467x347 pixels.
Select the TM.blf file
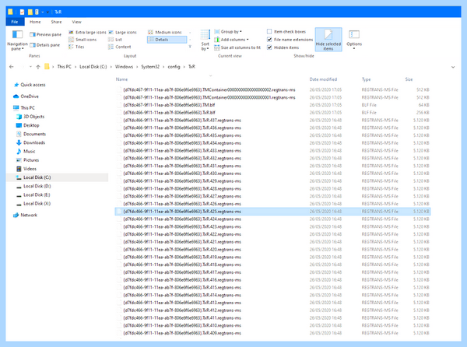[x=272, y=105]
